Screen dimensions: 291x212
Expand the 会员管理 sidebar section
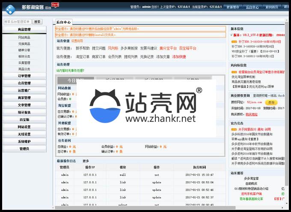coord(24,83)
